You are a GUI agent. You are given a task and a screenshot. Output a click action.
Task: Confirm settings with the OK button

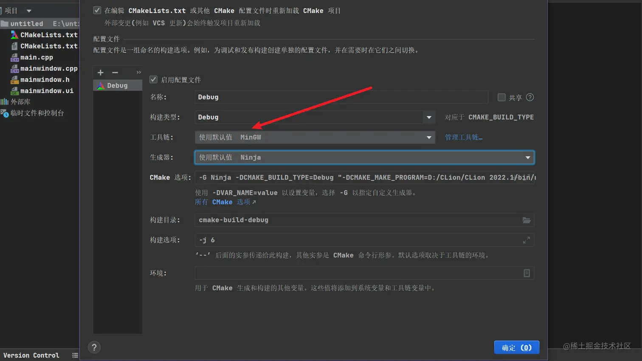[517, 347]
